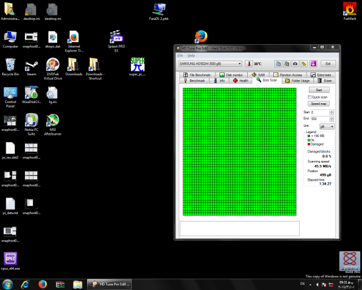This screenshot has height=290, width=362.
Task: Select the Internet Explorer Tr.. shortcut
Action: click(x=74, y=41)
